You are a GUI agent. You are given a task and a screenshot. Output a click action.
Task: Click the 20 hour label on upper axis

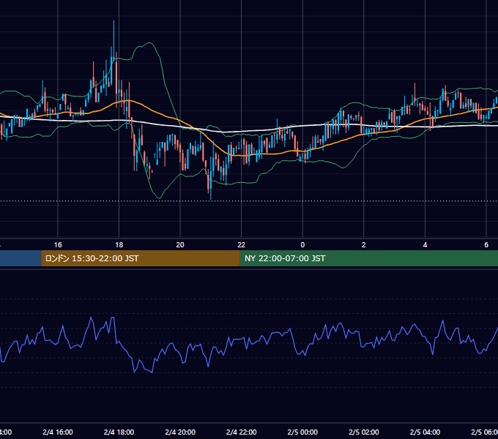point(180,245)
